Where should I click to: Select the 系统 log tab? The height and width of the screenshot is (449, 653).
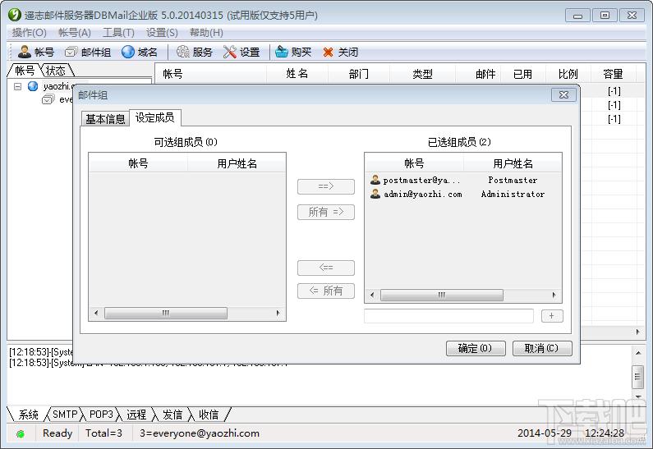tap(28, 414)
